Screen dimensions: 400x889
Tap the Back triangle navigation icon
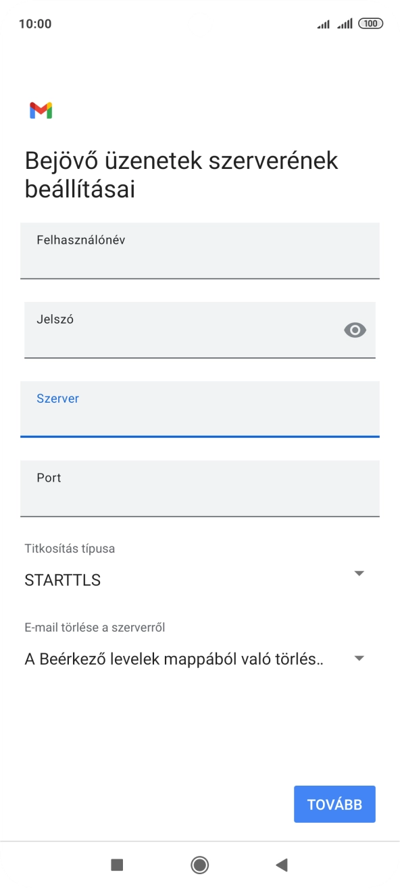[280, 865]
